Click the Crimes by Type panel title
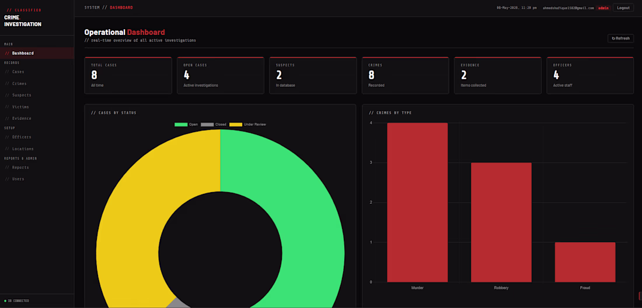642x308 pixels. click(x=390, y=113)
